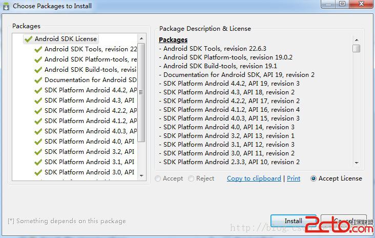Click checkmark icon next to Android SDK Tools
Viewport: 375px width, 238px height.
point(38,49)
